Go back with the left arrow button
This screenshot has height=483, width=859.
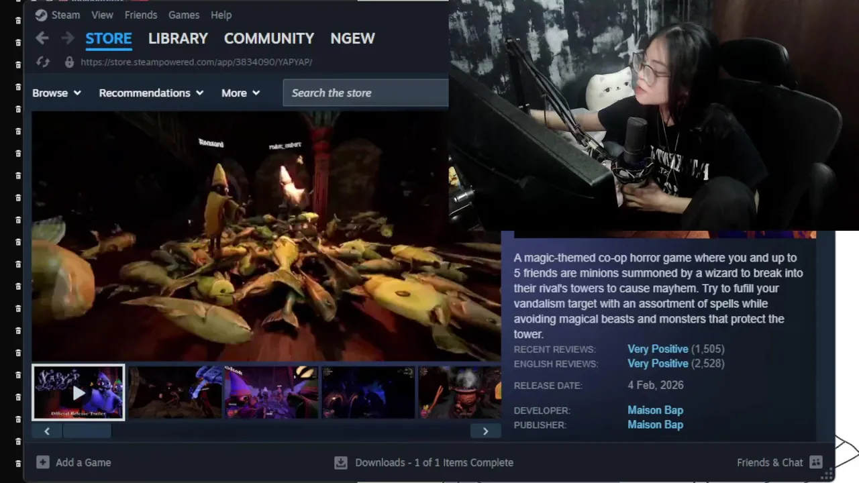click(x=42, y=38)
